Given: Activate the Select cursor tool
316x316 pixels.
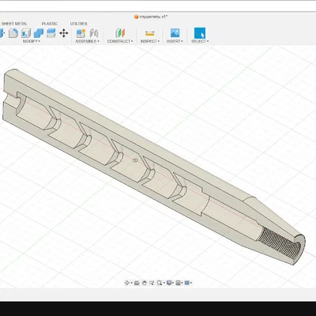Looking at the screenshot, I should (x=200, y=33).
